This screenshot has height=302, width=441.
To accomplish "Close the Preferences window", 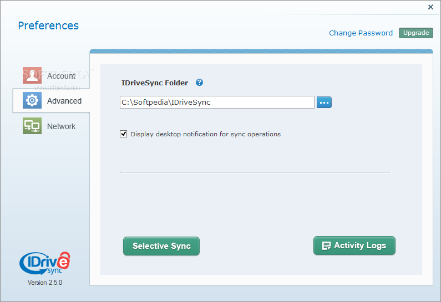I will (x=430, y=7).
